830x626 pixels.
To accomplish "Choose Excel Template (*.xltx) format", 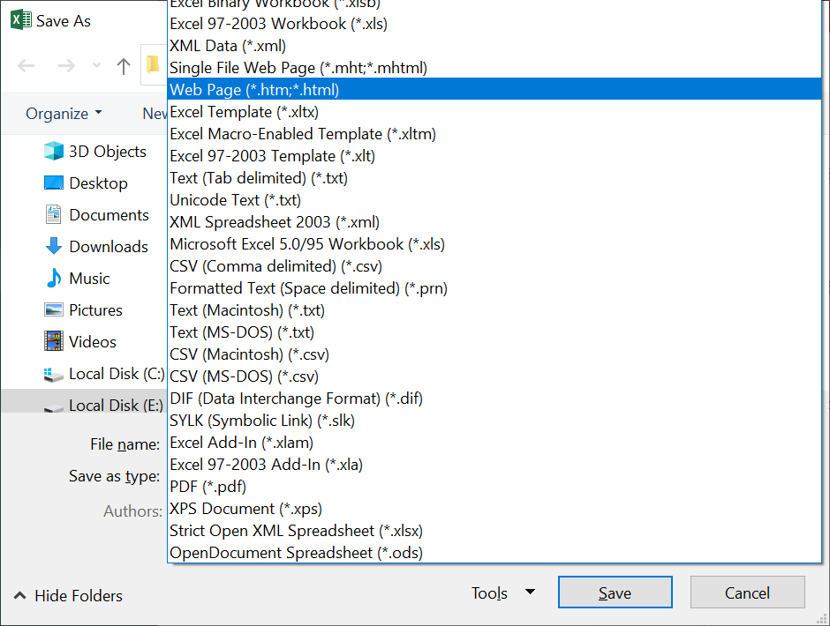I will click(x=494, y=112).
